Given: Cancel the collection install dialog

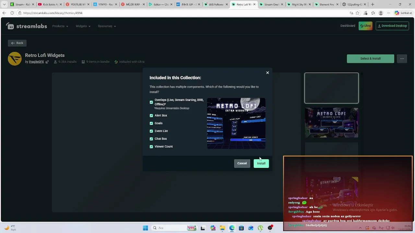Looking at the screenshot, I should 242,163.
